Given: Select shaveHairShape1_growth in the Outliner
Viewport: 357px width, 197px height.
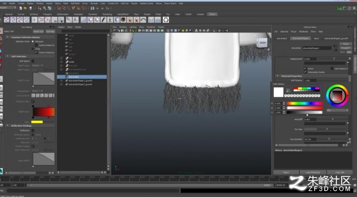Looking at the screenshot, I should [80, 81].
